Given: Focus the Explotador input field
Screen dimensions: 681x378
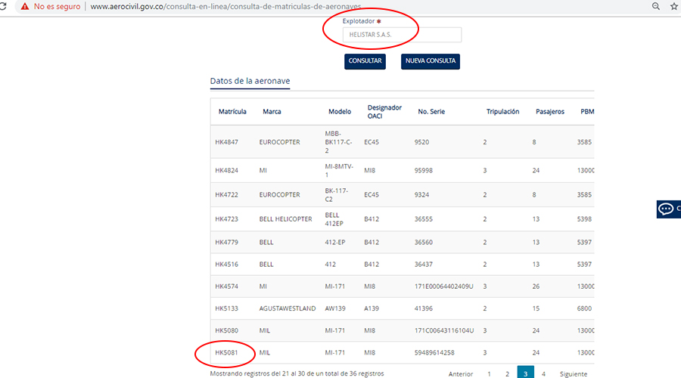Looking at the screenshot, I should pos(402,35).
